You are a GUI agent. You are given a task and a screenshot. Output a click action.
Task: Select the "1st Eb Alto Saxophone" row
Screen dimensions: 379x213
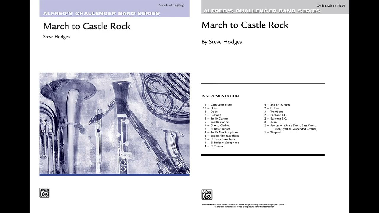coord(221,132)
